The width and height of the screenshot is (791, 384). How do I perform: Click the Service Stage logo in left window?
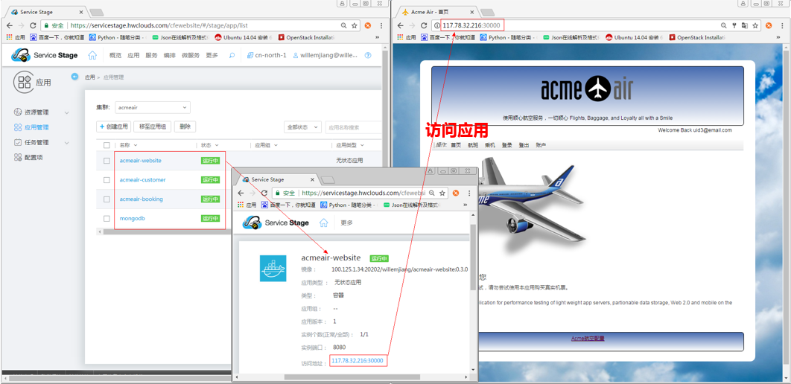pos(46,56)
